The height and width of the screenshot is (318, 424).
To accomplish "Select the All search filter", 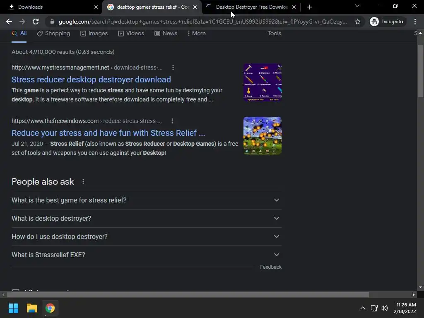I will coord(19,34).
